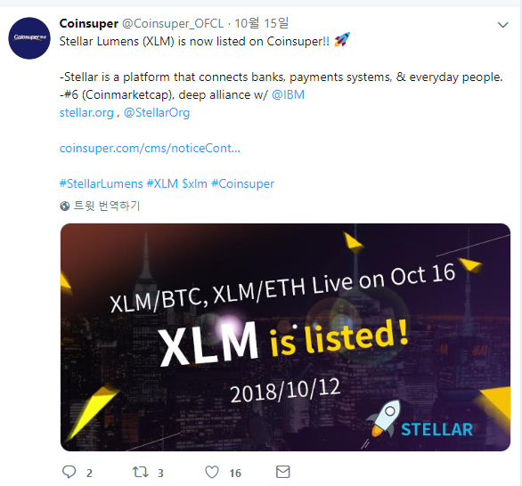522x486 pixels.
Task: Open the XLM is listed image
Action: pyautogui.click(x=285, y=337)
